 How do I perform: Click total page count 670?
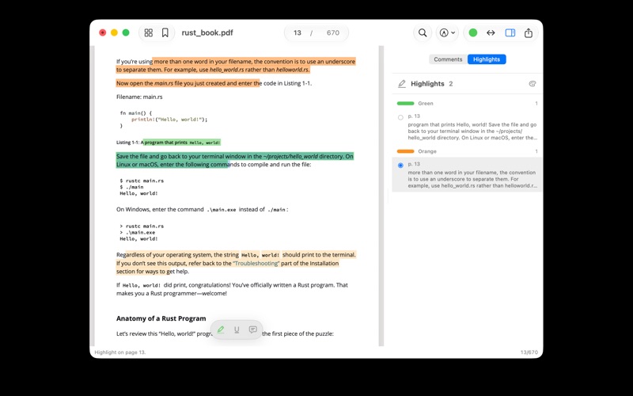333,32
